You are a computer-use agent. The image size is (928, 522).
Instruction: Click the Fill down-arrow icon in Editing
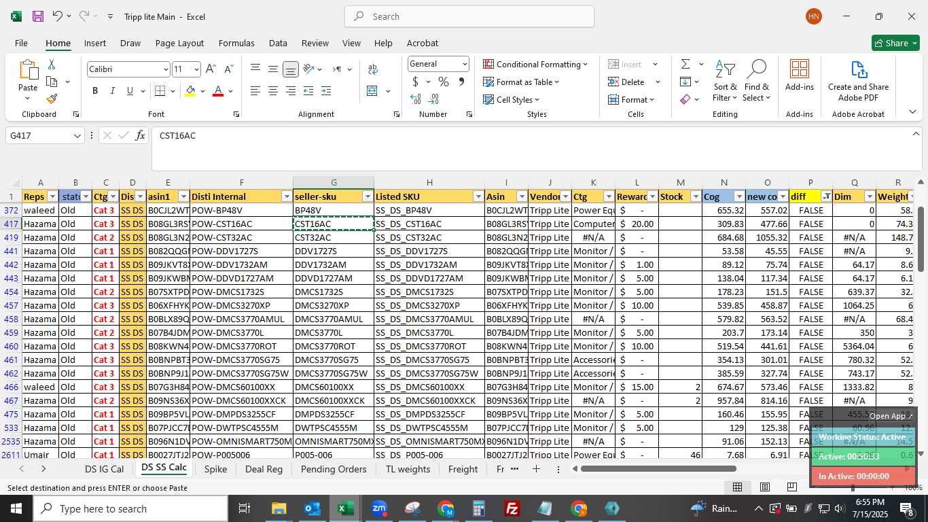point(685,82)
